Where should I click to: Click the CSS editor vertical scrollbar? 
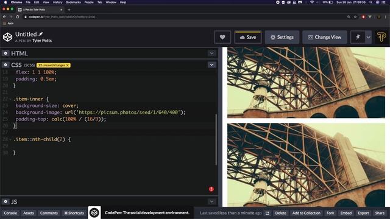point(216,139)
